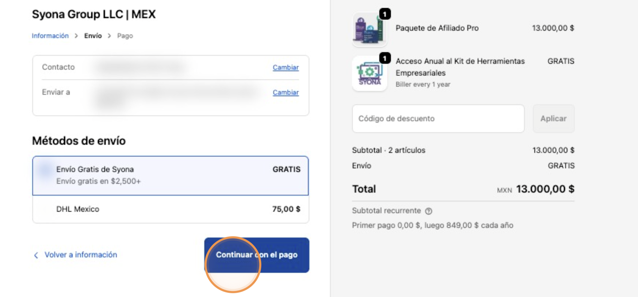Click the chevron between Información and Envío
This screenshot has width=638, height=297.
pyautogui.click(x=76, y=36)
